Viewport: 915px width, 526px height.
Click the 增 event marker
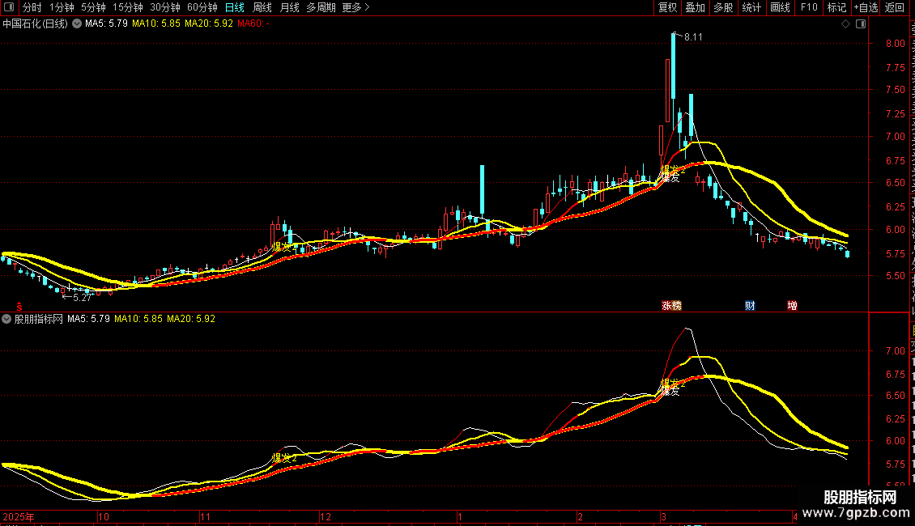click(792, 306)
